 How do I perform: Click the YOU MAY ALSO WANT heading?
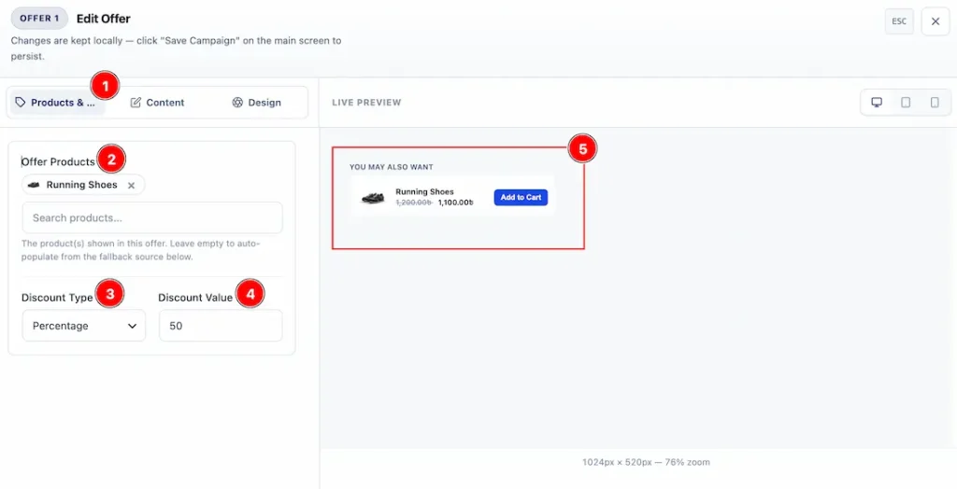point(392,167)
